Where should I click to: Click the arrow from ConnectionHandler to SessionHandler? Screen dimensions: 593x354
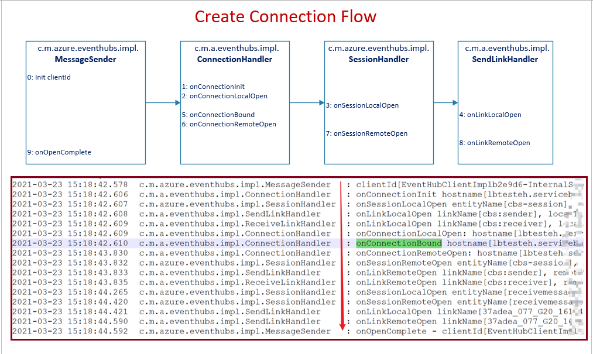coord(306,103)
